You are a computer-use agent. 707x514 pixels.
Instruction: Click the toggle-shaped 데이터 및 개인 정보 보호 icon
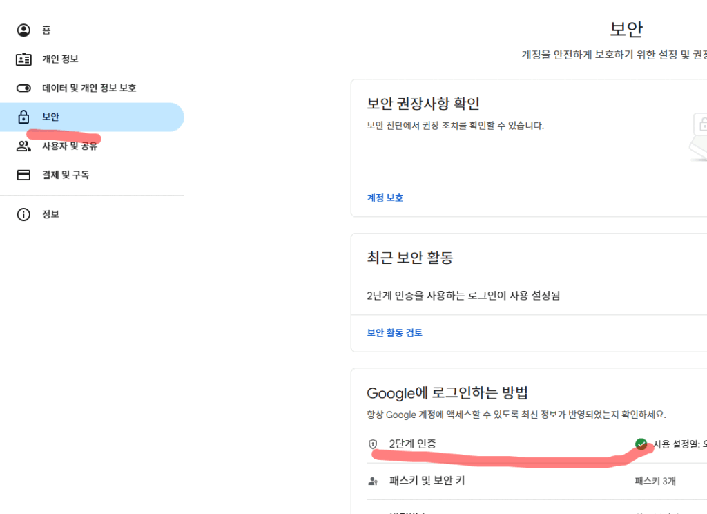[24, 88]
